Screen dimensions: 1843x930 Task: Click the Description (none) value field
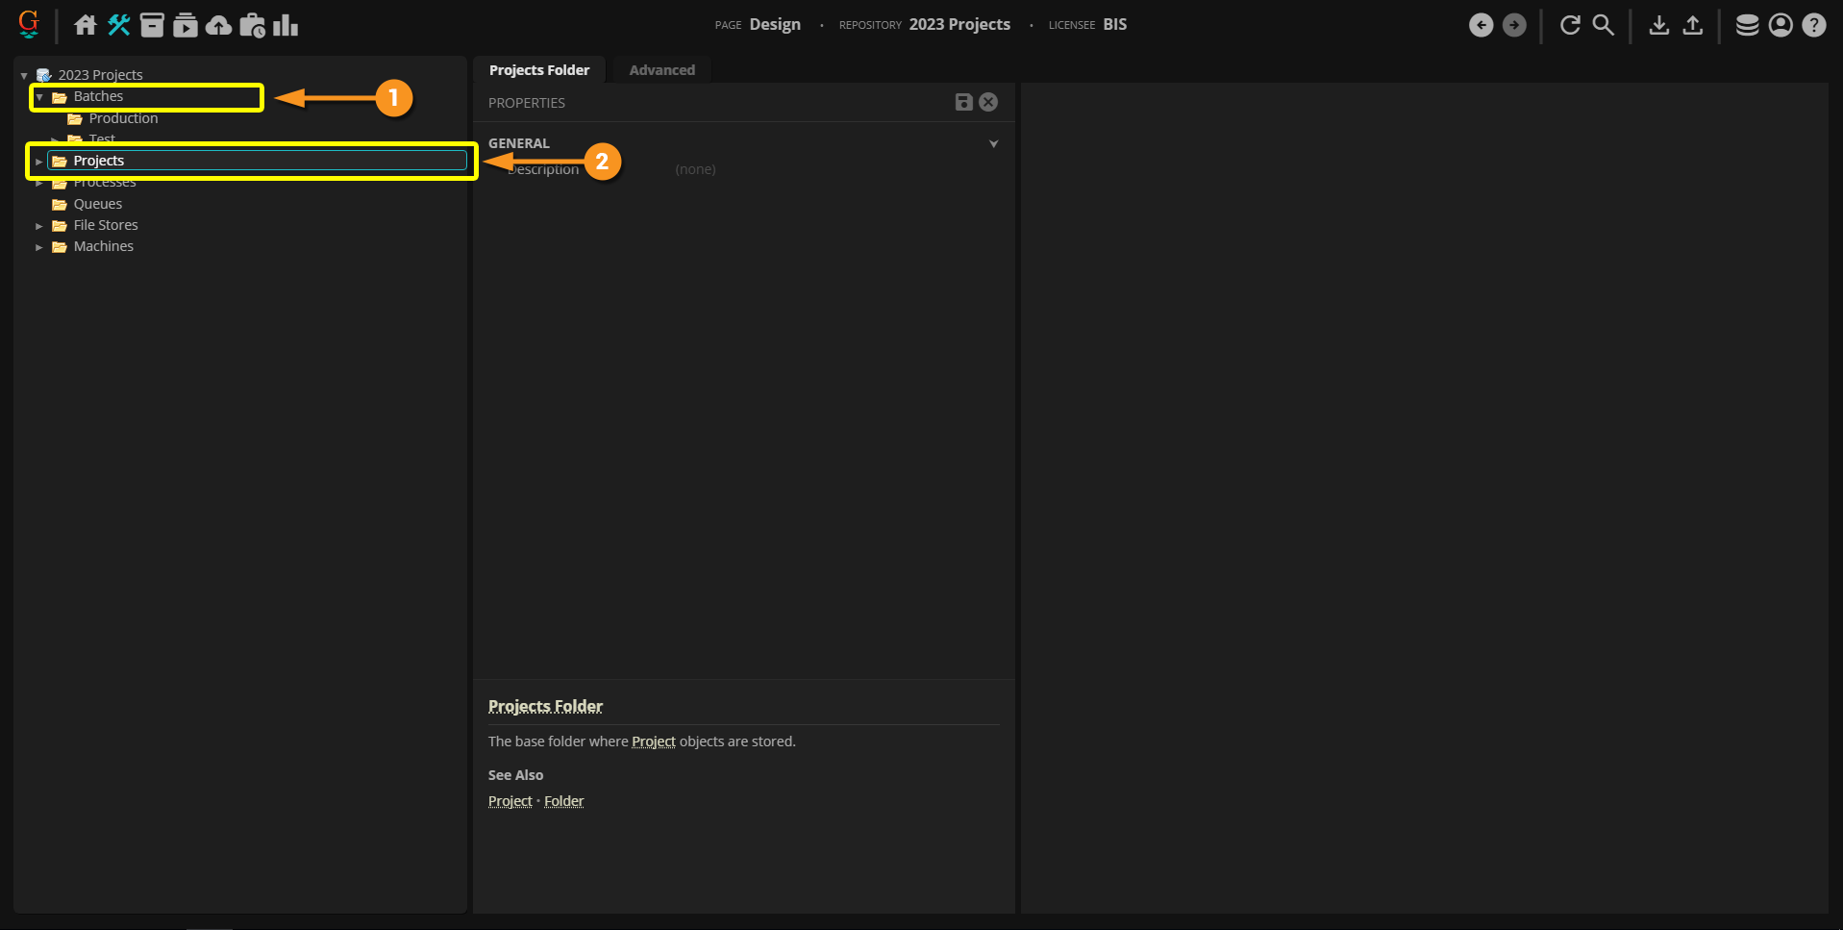(696, 169)
